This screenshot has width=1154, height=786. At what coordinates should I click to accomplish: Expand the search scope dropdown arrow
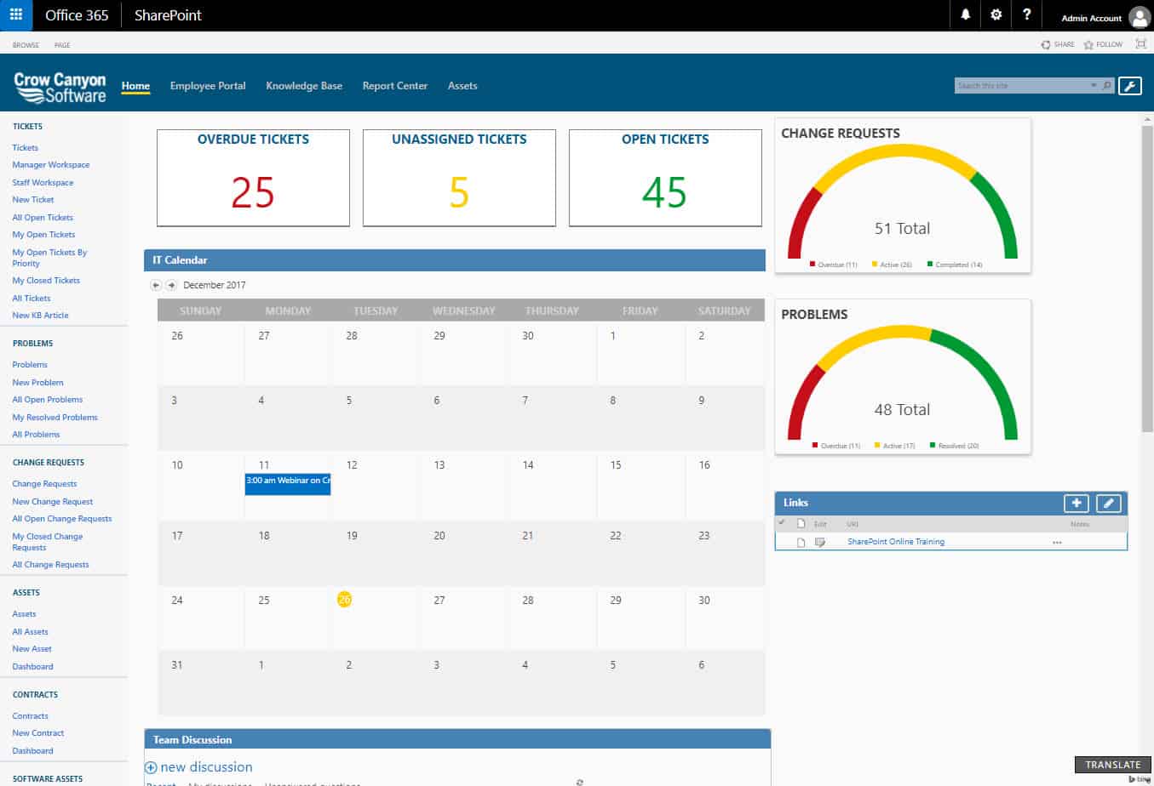click(1094, 85)
